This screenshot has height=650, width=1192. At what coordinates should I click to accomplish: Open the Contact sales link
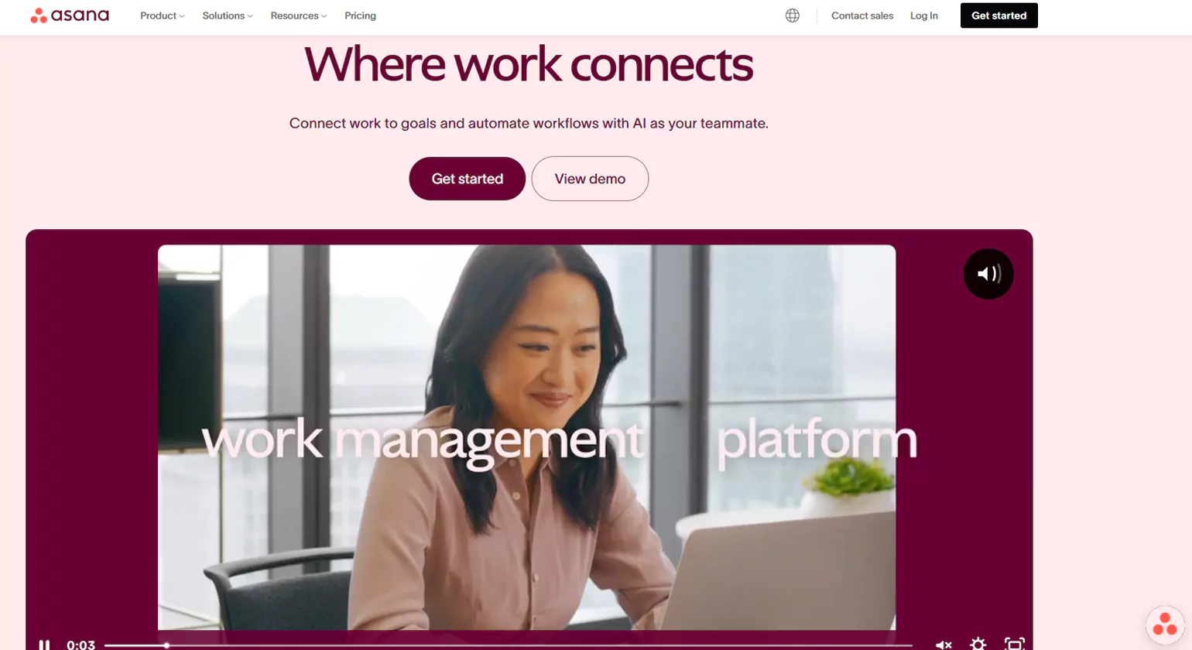point(862,15)
